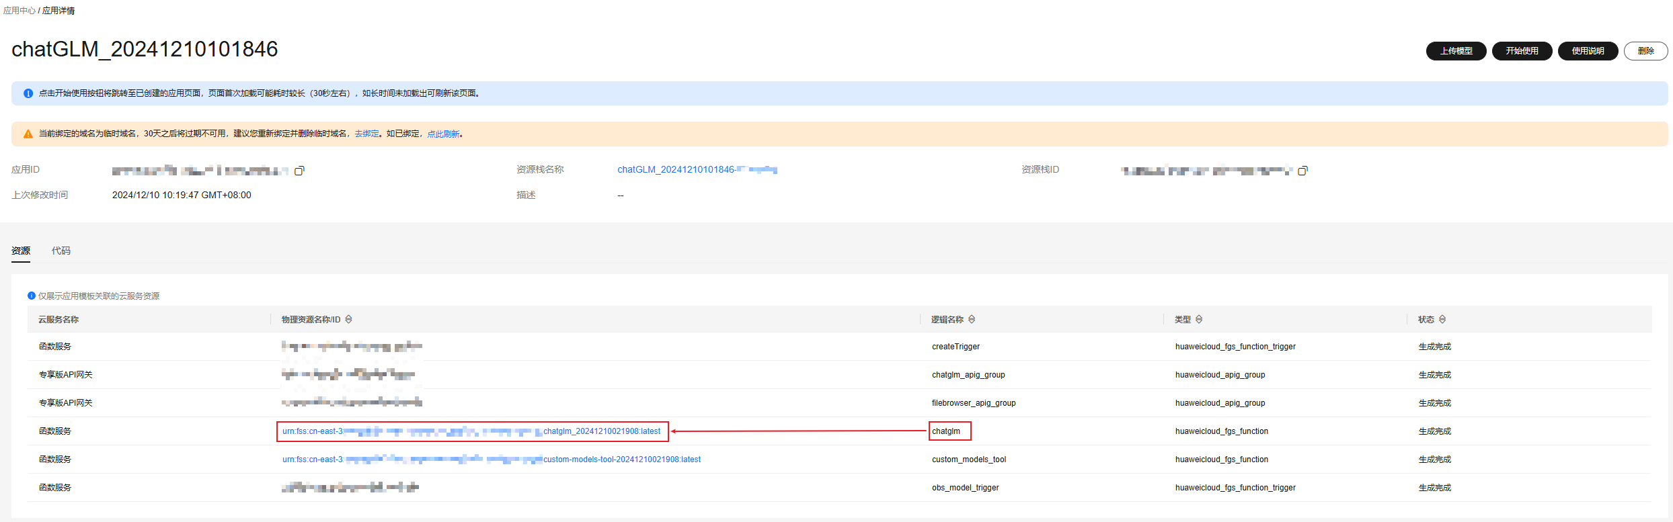Screen dimensions: 1673x522
Task: Follow the 去绑定 link
Action: point(366,134)
